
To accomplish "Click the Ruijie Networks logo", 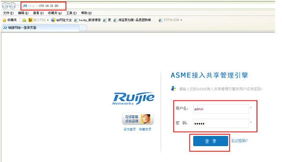I will 133,99.
